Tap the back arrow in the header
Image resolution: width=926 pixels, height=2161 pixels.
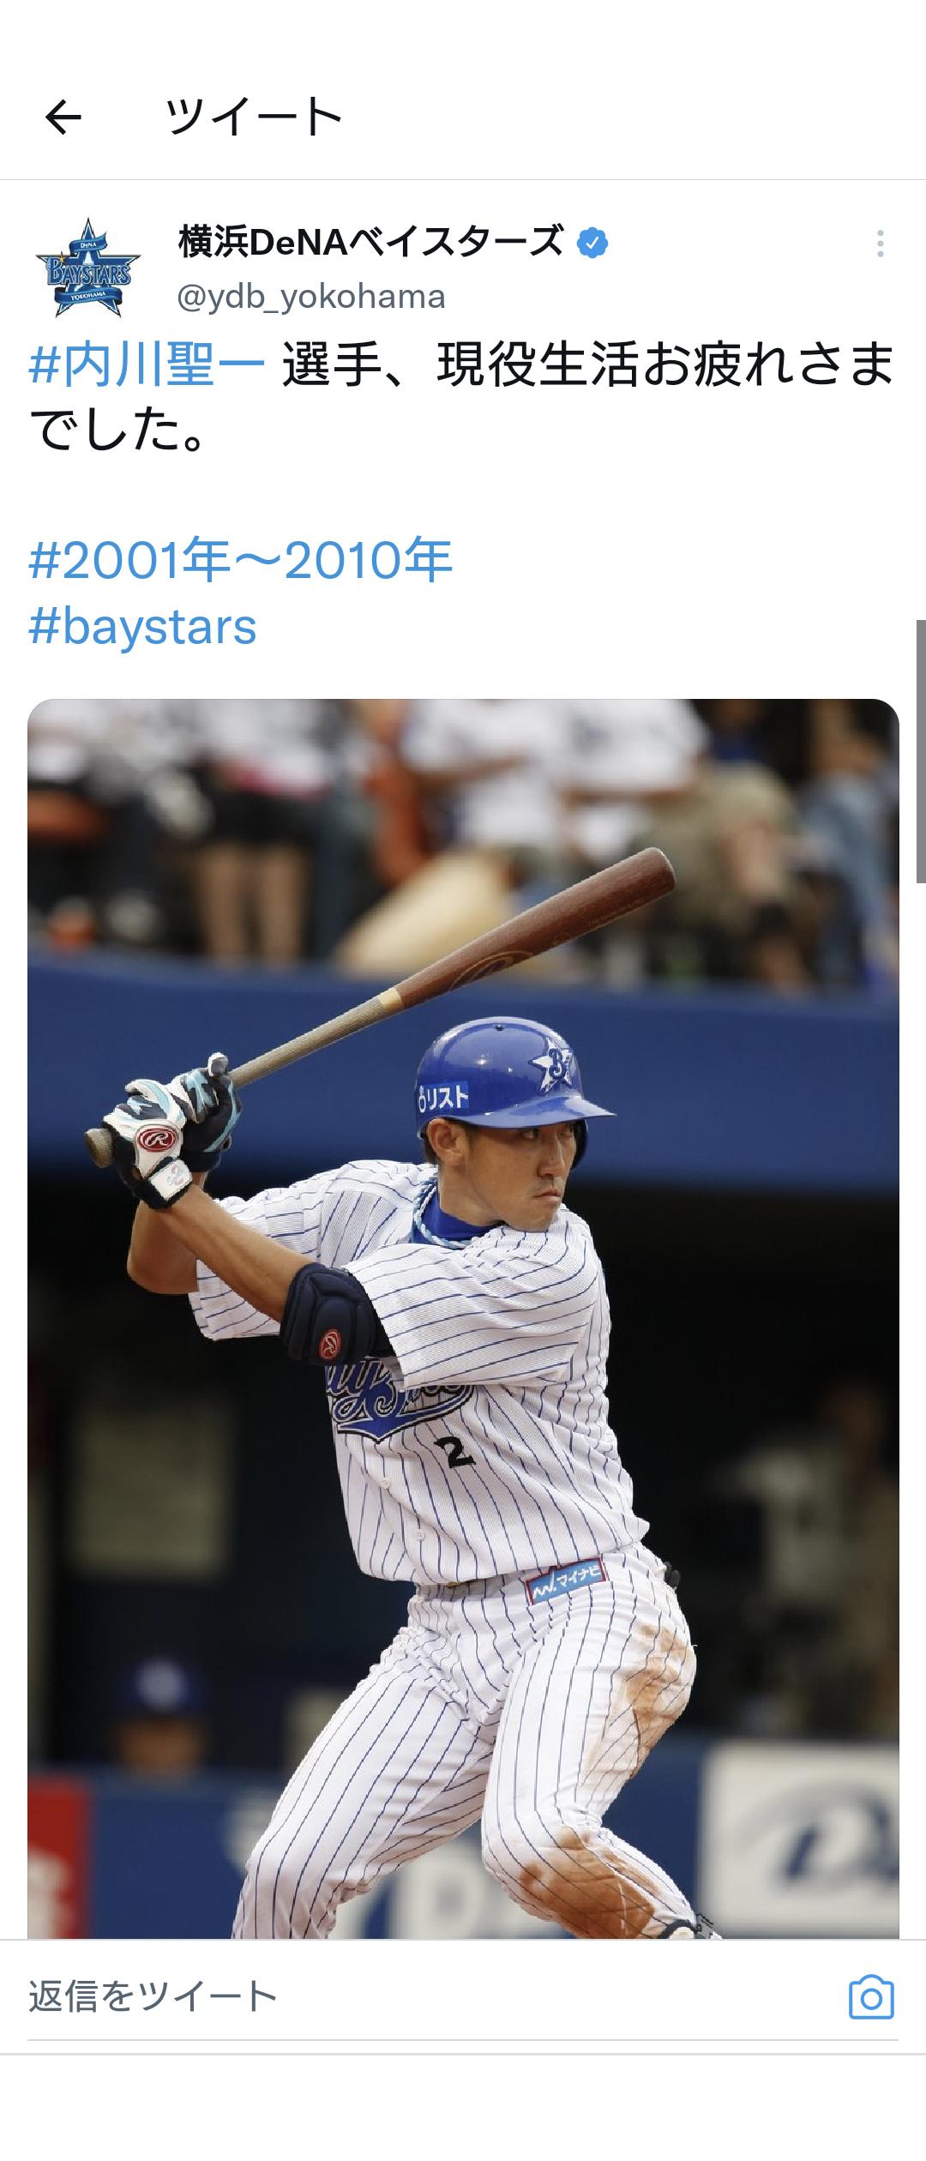point(63,117)
